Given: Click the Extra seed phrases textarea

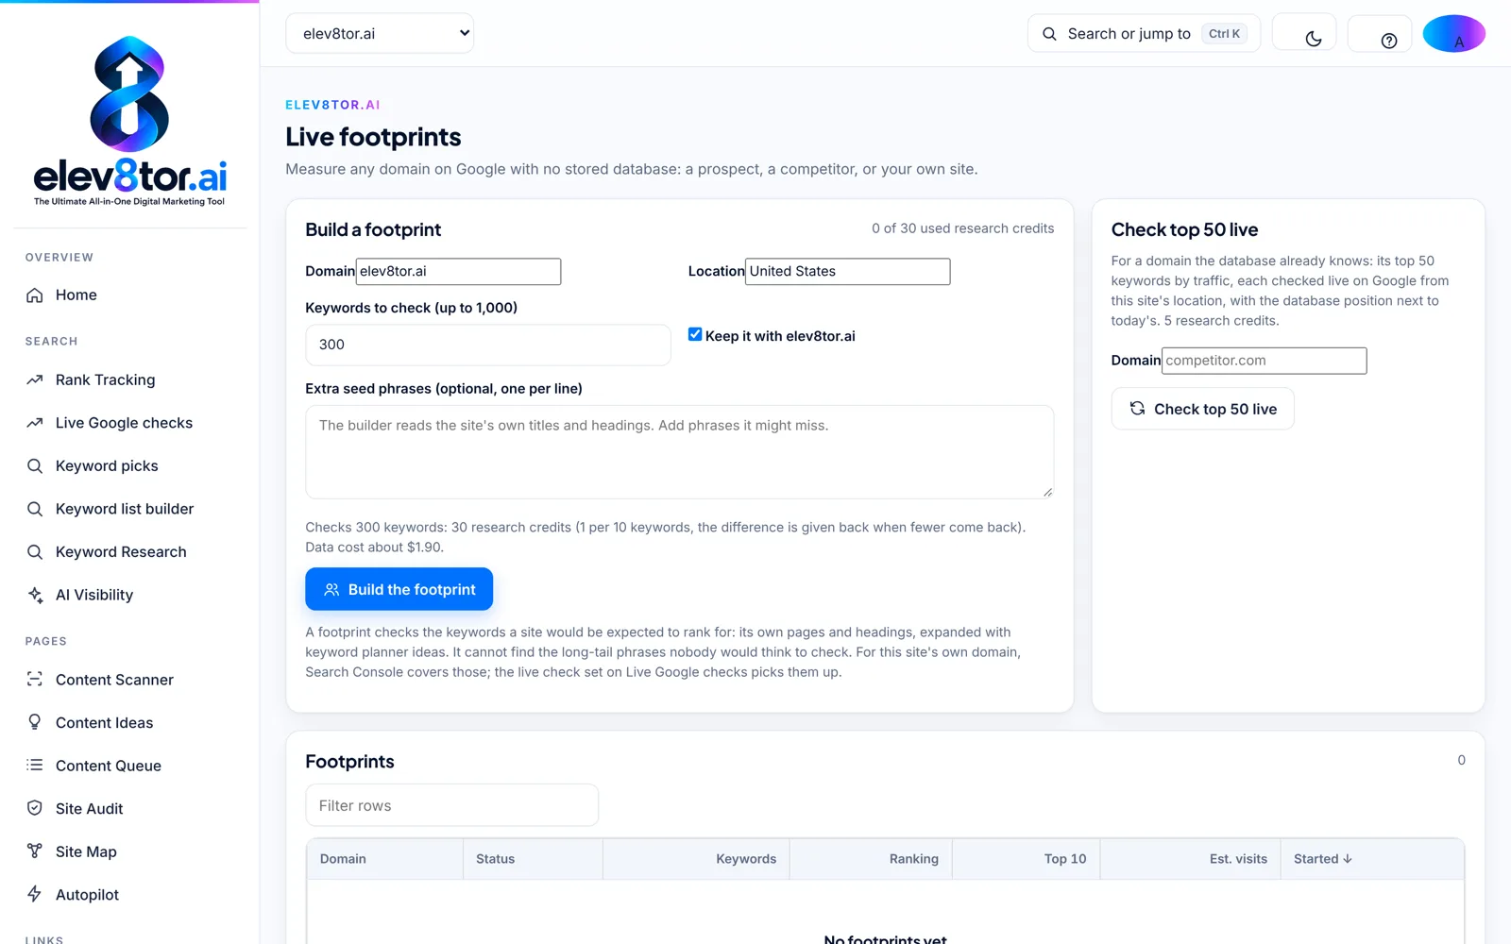Looking at the screenshot, I should coord(680,452).
